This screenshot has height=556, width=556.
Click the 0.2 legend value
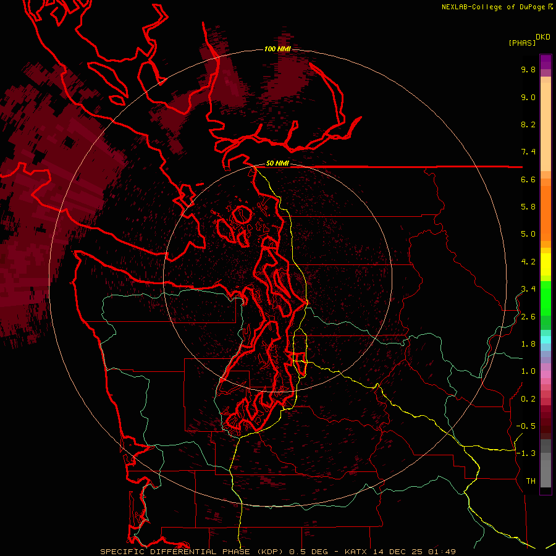coord(528,399)
